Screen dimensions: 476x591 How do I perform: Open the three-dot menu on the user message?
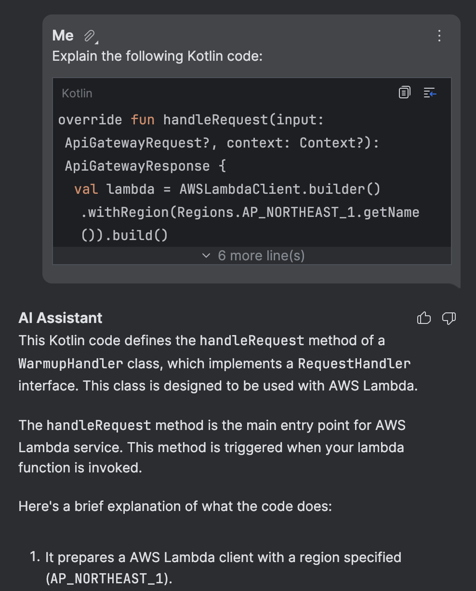[439, 36]
